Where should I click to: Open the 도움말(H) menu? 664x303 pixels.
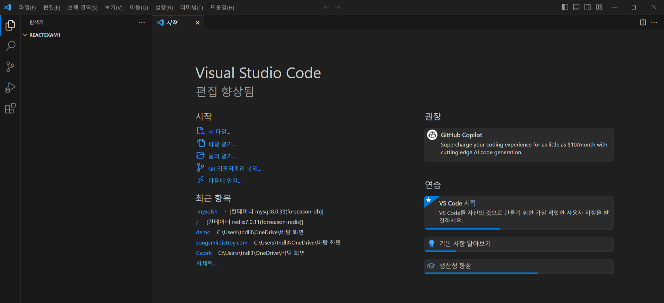pyautogui.click(x=222, y=8)
